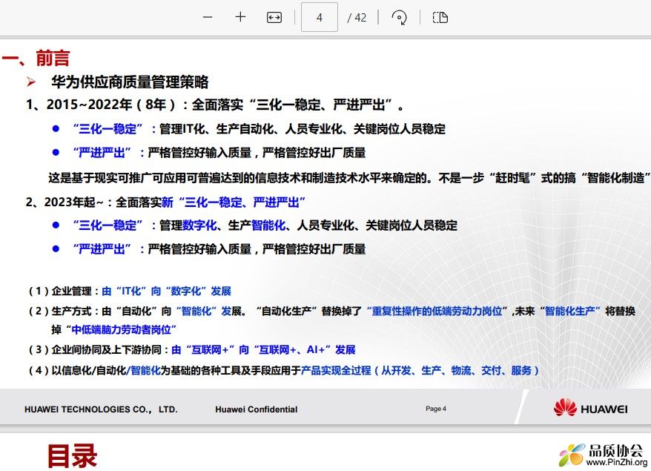Image resolution: width=651 pixels, height=471 pixels.
Task: Rotate the page with rotate icon
Action: [x=399, y=18]
